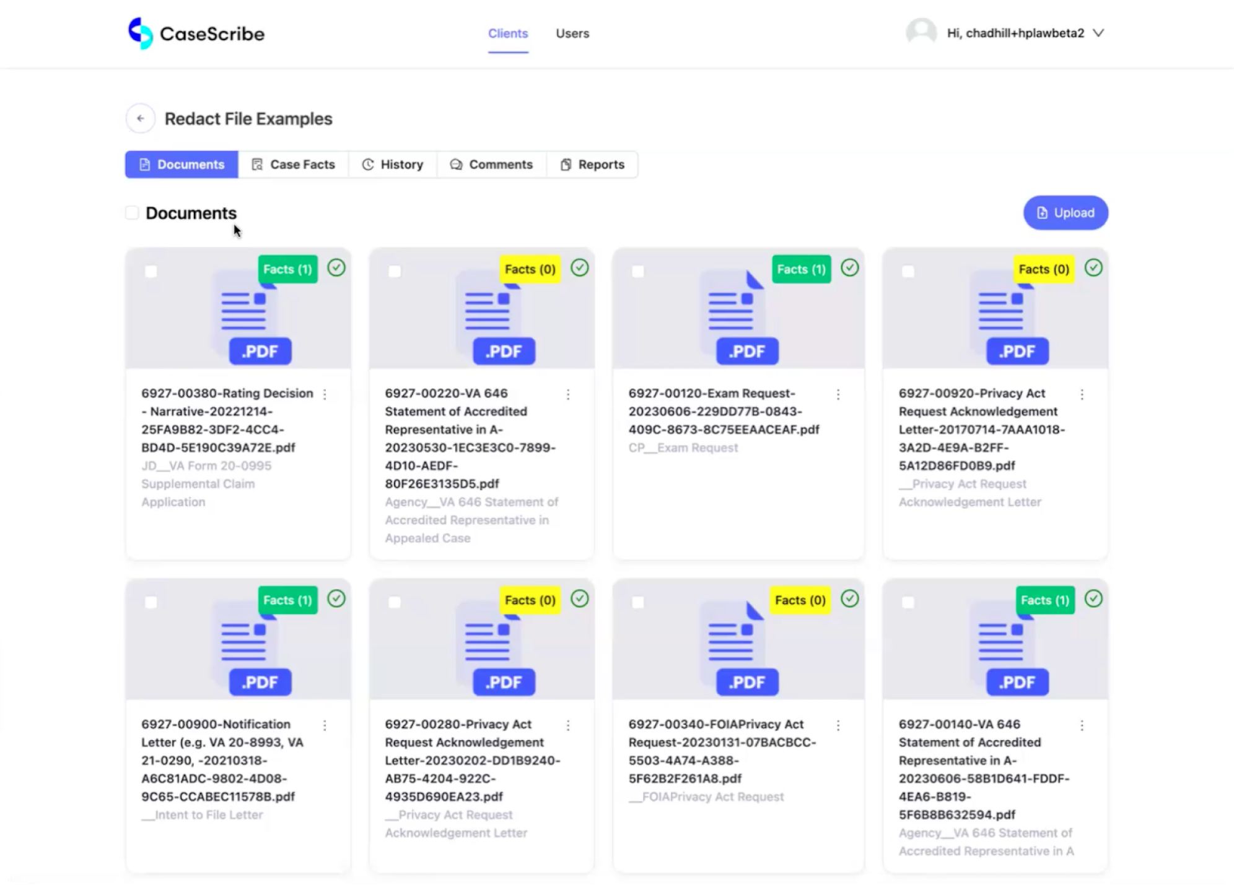Open the three-dot menu on the VA 646 Statement card
The height and width of the screenshot is (885, 1234).
[x=569, y=394]
